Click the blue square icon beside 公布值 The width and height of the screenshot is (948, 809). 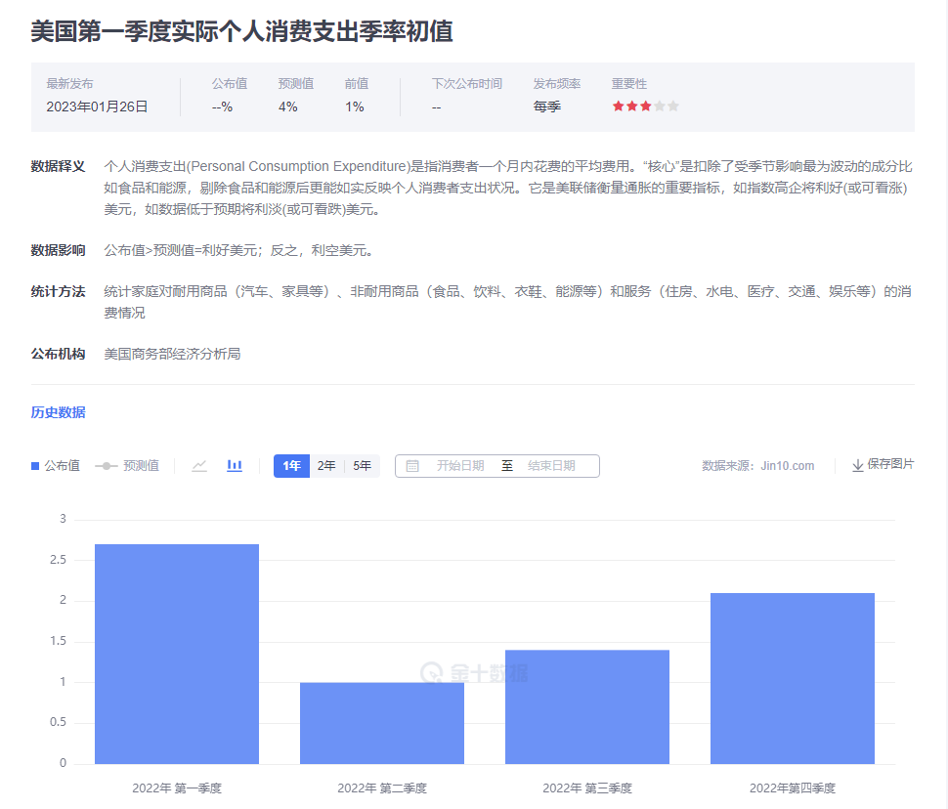pos(34,466)
